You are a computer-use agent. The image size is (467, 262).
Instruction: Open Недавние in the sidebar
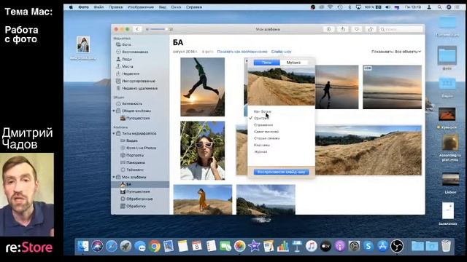[131, 74]
